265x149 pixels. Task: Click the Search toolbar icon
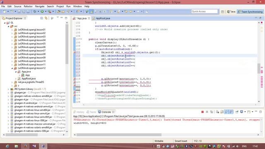tap(68, 12)
